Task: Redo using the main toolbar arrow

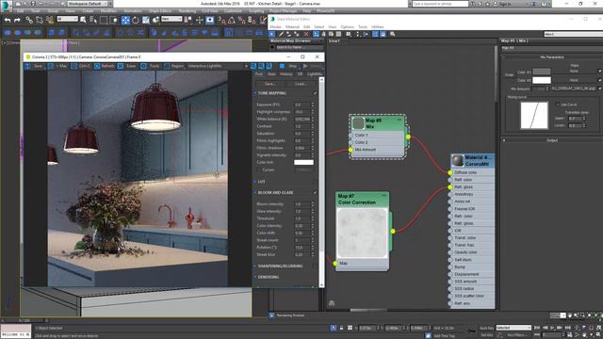Action: 17,20
